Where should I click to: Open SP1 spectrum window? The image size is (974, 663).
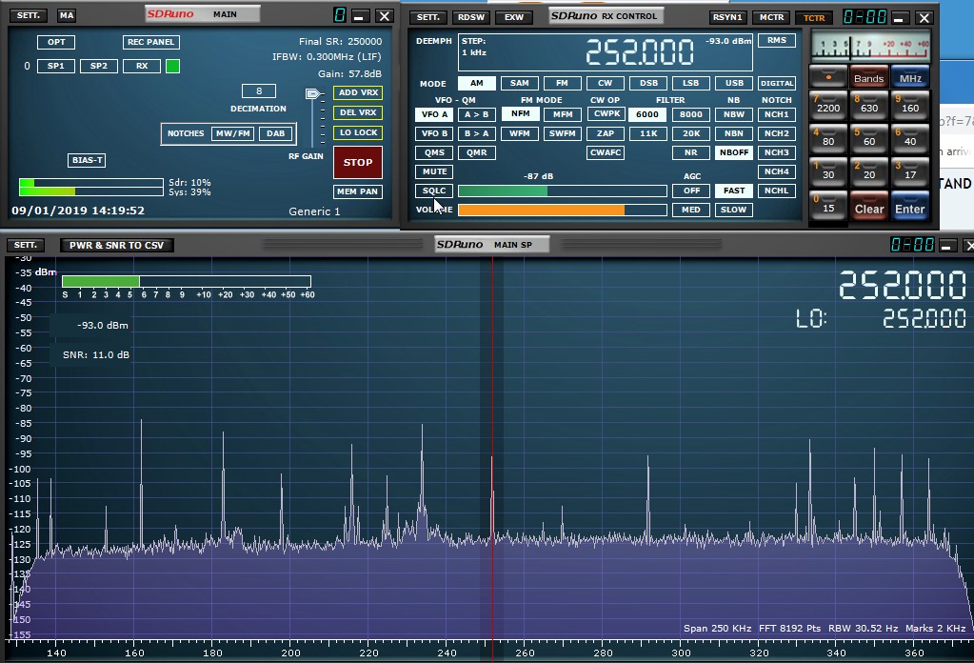click(x=56, y=66)
